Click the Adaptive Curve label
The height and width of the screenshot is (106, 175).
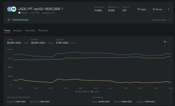click(48, 13)
